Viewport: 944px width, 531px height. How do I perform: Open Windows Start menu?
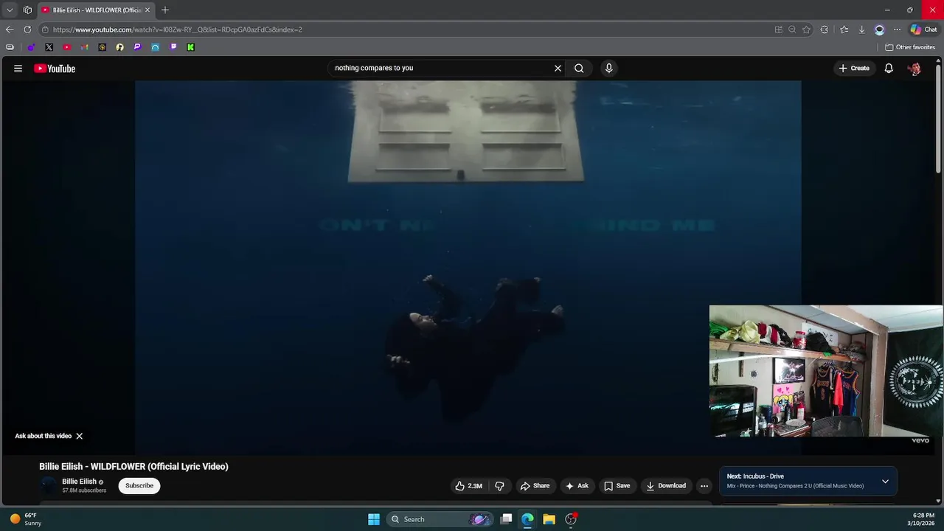click(x=374, y=519)
